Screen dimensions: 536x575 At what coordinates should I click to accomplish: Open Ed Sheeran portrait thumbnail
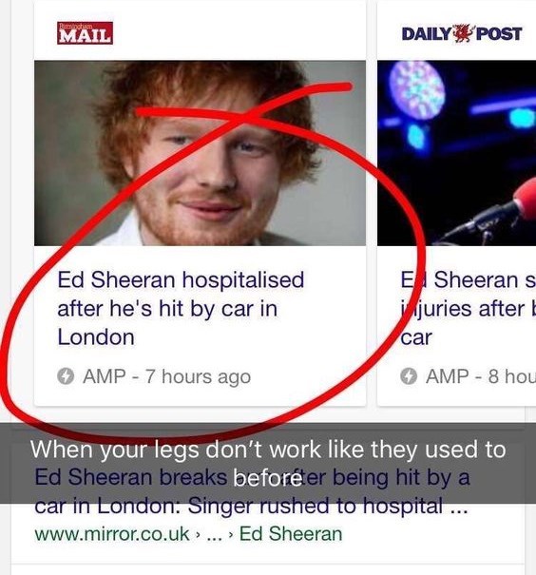coord(200,153)
